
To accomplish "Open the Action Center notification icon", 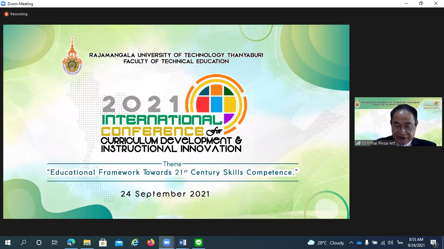I will pyautogui.click(x=434, y=243).
